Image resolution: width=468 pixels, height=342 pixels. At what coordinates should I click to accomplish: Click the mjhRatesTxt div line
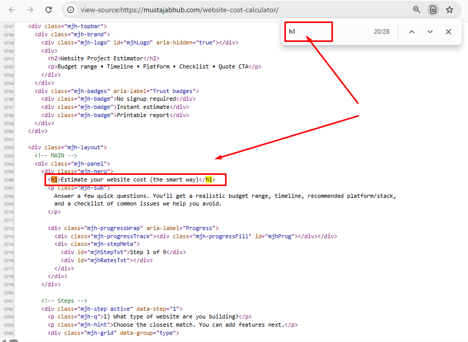tap(107, 261)
